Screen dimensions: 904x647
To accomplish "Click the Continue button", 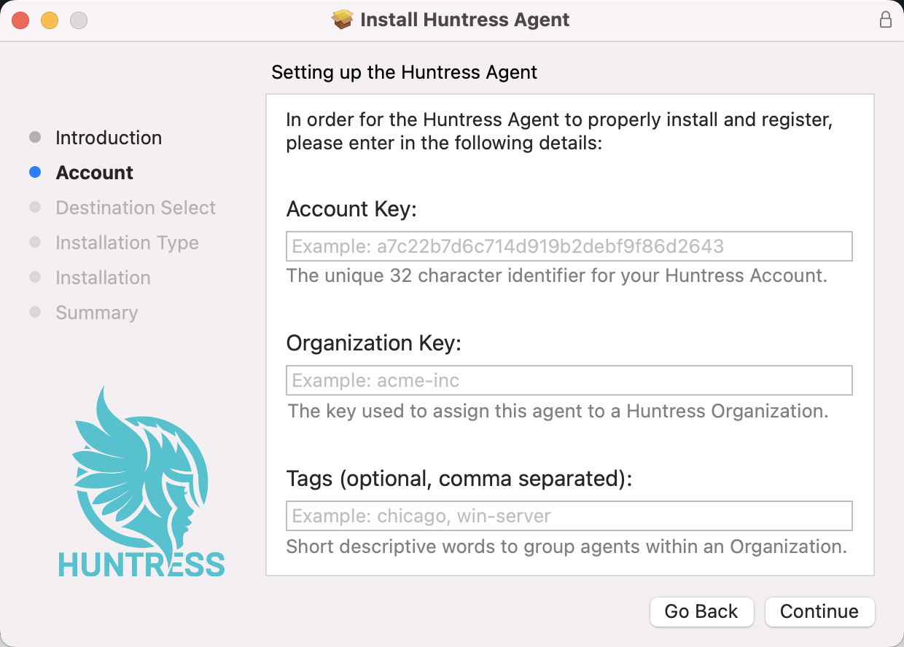I will 819,612.
